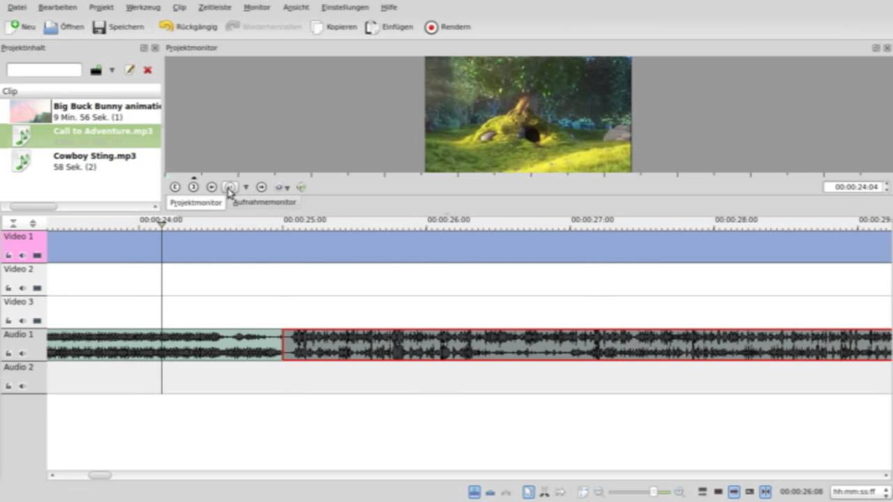
Task: Mute the Video 1 track audio
Action: [22, 256]
